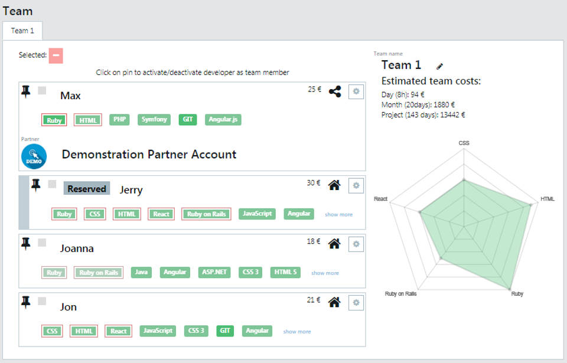
Task: Click the pink minus Selected button
Action: (56, 55)
